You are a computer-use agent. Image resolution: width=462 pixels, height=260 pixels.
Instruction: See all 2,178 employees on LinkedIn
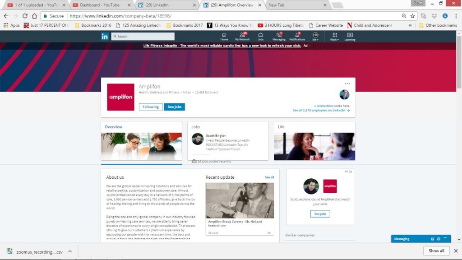click(x=321, y=110)
